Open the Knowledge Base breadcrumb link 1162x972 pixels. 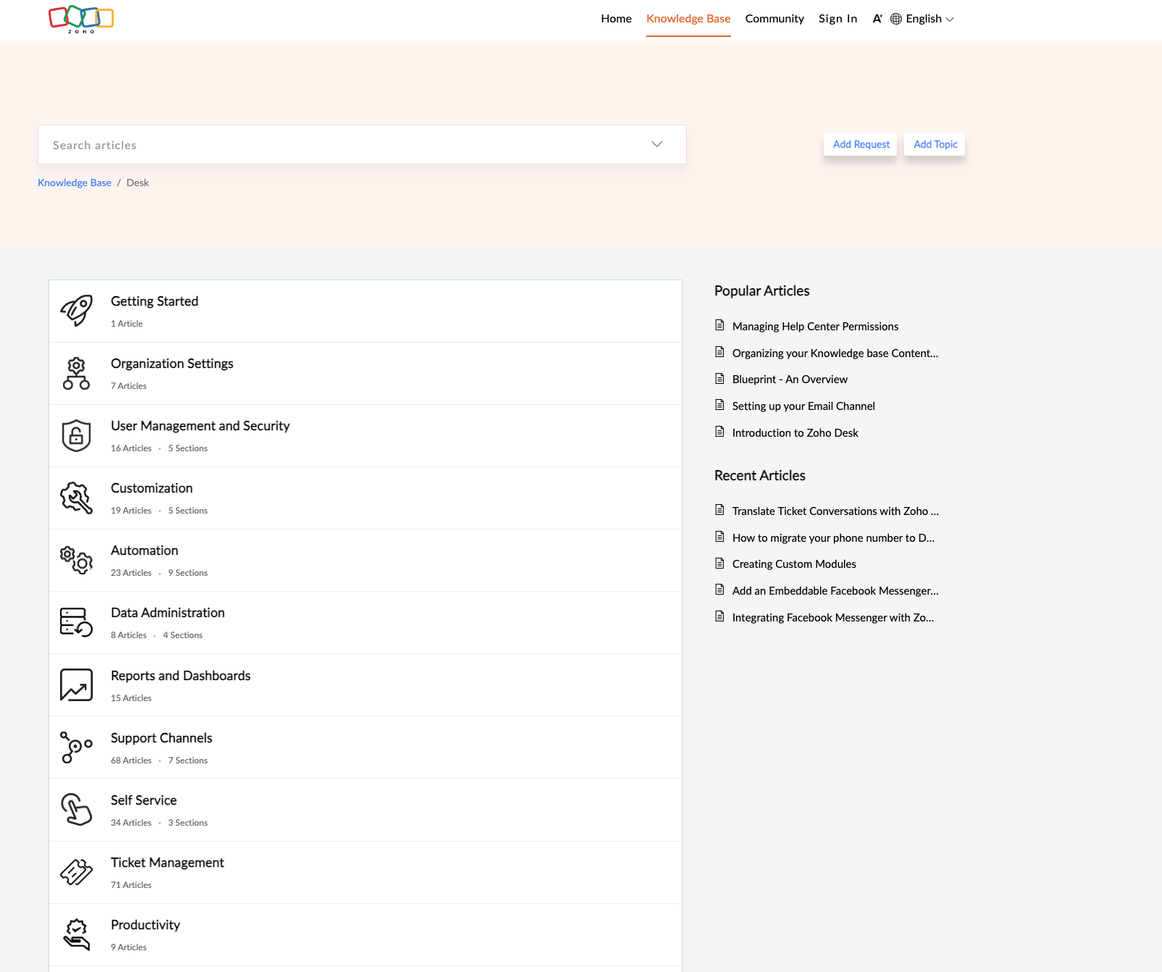(74, 183)
